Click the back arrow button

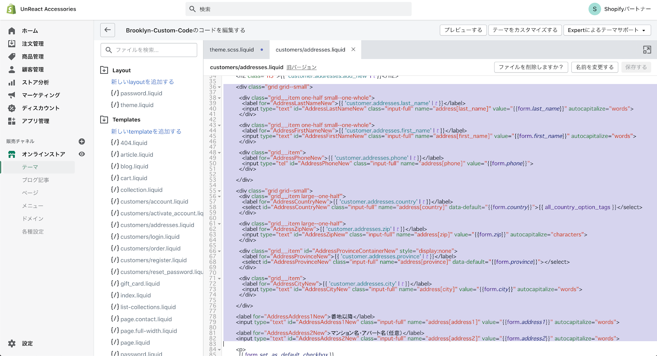coord(108,30)
